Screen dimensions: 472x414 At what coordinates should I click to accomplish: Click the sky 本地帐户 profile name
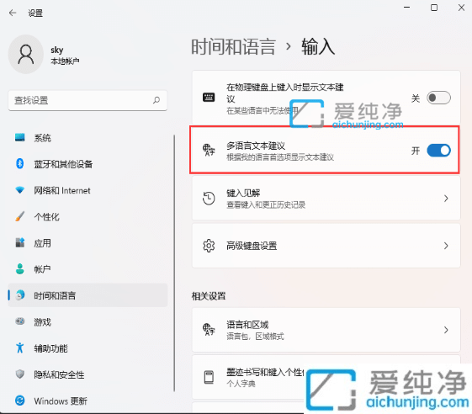(x=65, y=55)
